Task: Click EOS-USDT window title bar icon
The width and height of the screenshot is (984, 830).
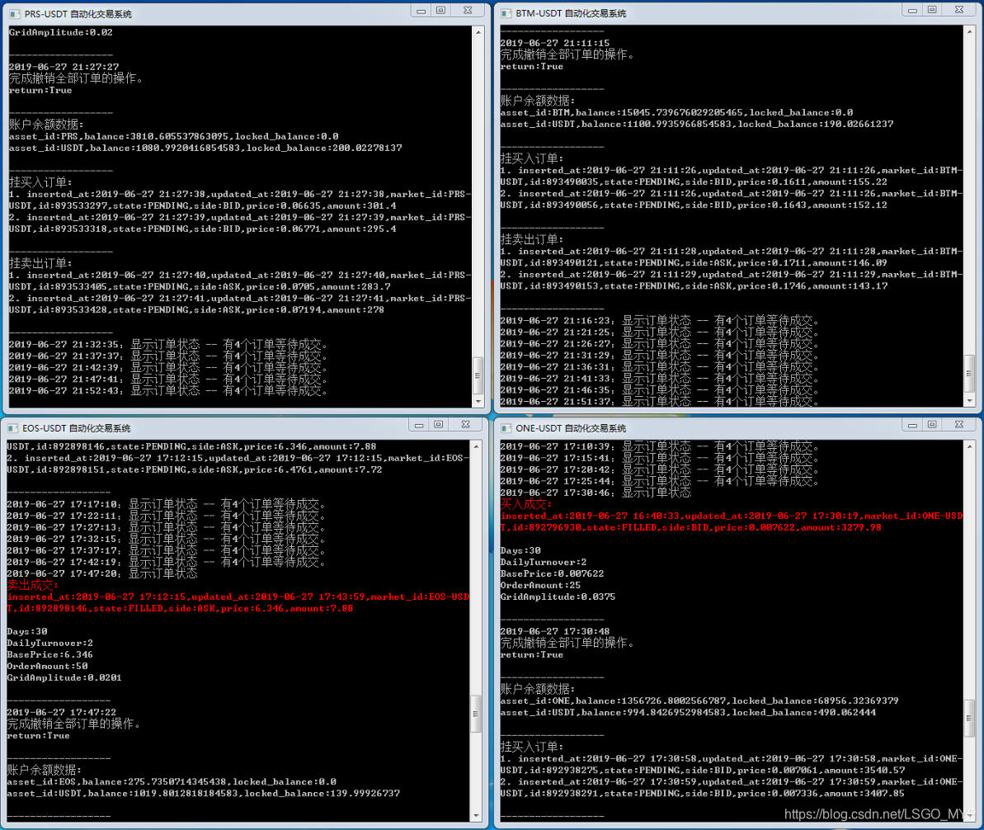Action: click(12, 428)
